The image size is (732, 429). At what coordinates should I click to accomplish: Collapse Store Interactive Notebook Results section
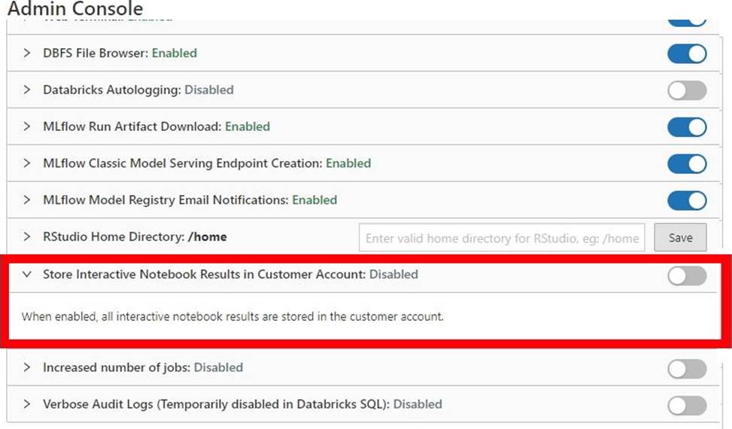click(27, 275)
